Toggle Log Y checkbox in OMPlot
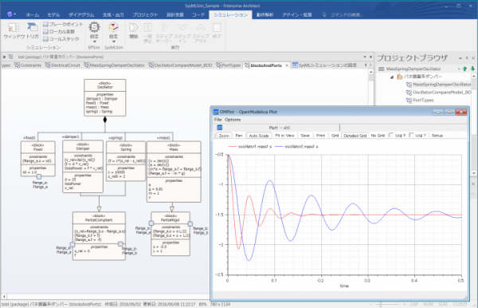 coord(412,135)
